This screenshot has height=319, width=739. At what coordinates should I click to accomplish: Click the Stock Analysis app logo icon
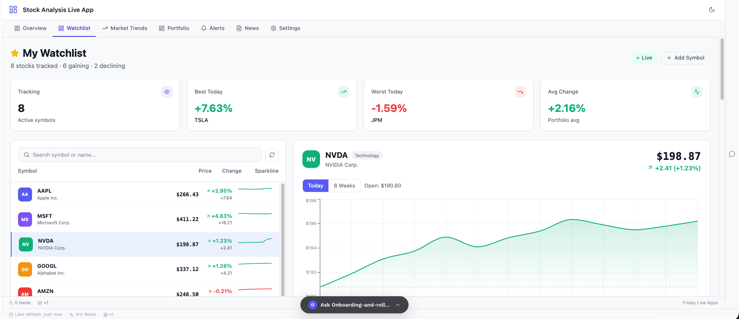13,10
